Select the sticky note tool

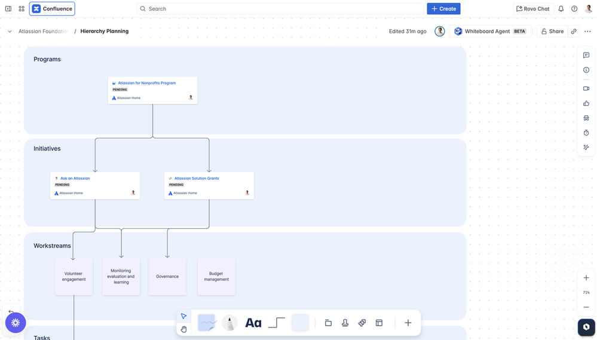(207, 323)
